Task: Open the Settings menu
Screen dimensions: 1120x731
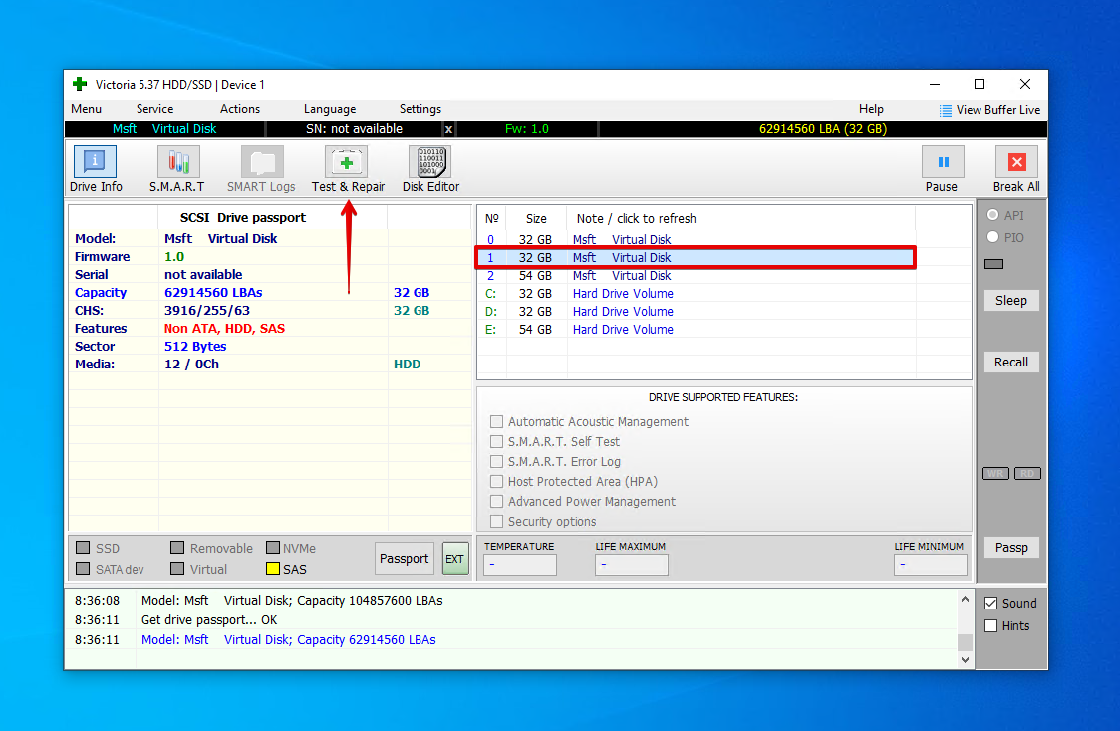Action: (420, 109)
